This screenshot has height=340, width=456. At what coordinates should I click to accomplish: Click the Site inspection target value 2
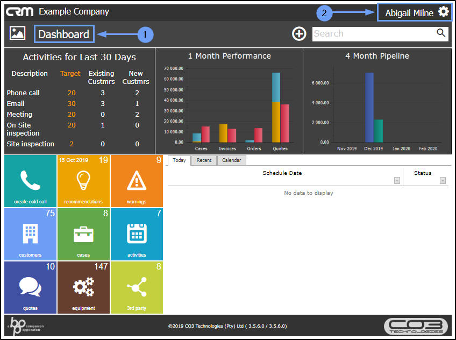(72, 144)
